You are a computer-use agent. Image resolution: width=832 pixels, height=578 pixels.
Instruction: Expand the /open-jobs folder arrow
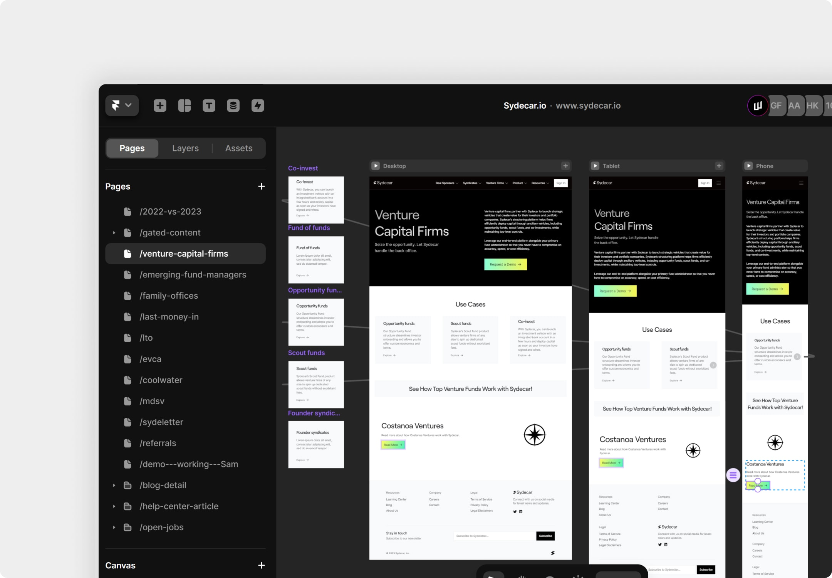tap(114, 528)
